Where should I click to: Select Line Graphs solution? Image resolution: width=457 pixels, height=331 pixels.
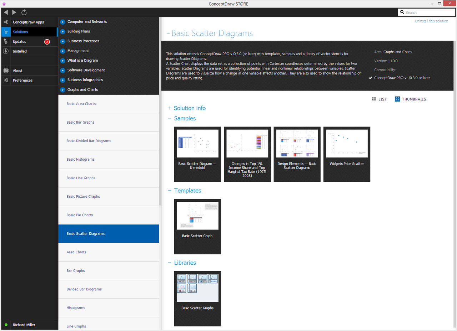[109, 324]
